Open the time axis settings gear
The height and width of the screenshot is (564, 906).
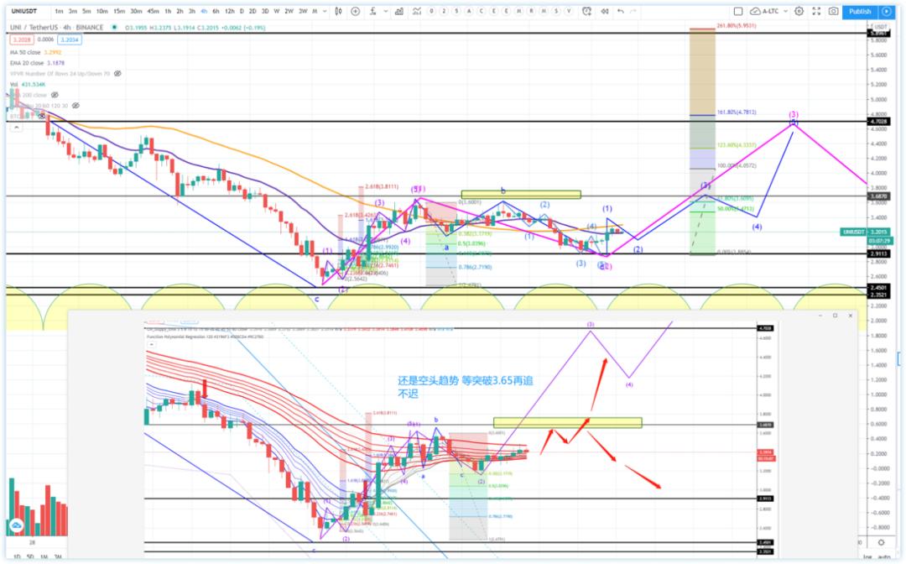(881, 543)
